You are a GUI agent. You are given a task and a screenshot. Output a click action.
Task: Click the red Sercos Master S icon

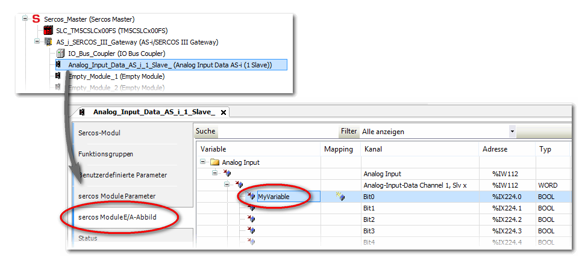36,19
